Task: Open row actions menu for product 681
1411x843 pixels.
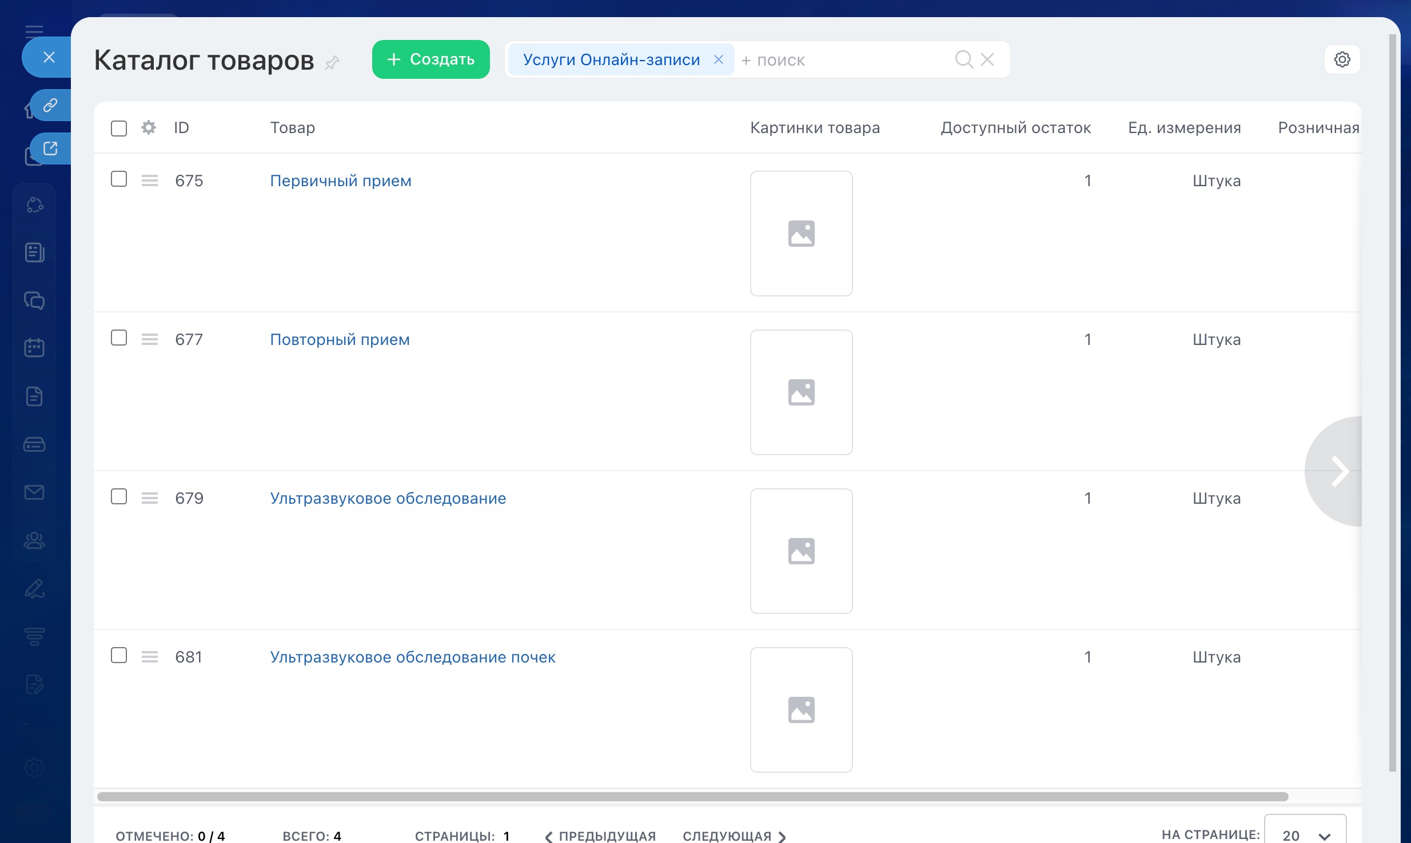Action: 150,657
